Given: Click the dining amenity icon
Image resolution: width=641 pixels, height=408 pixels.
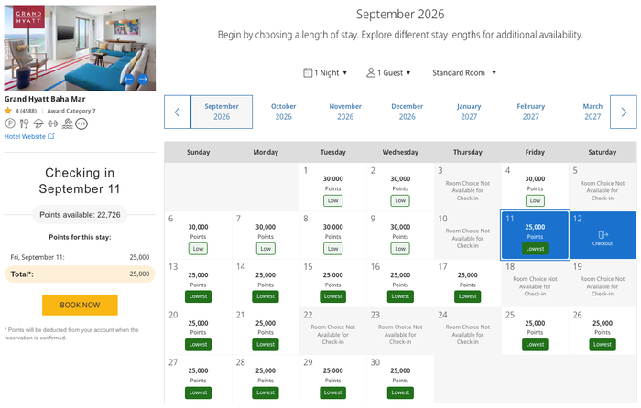Looking at the screenshot, I should (x=25, y=123).
